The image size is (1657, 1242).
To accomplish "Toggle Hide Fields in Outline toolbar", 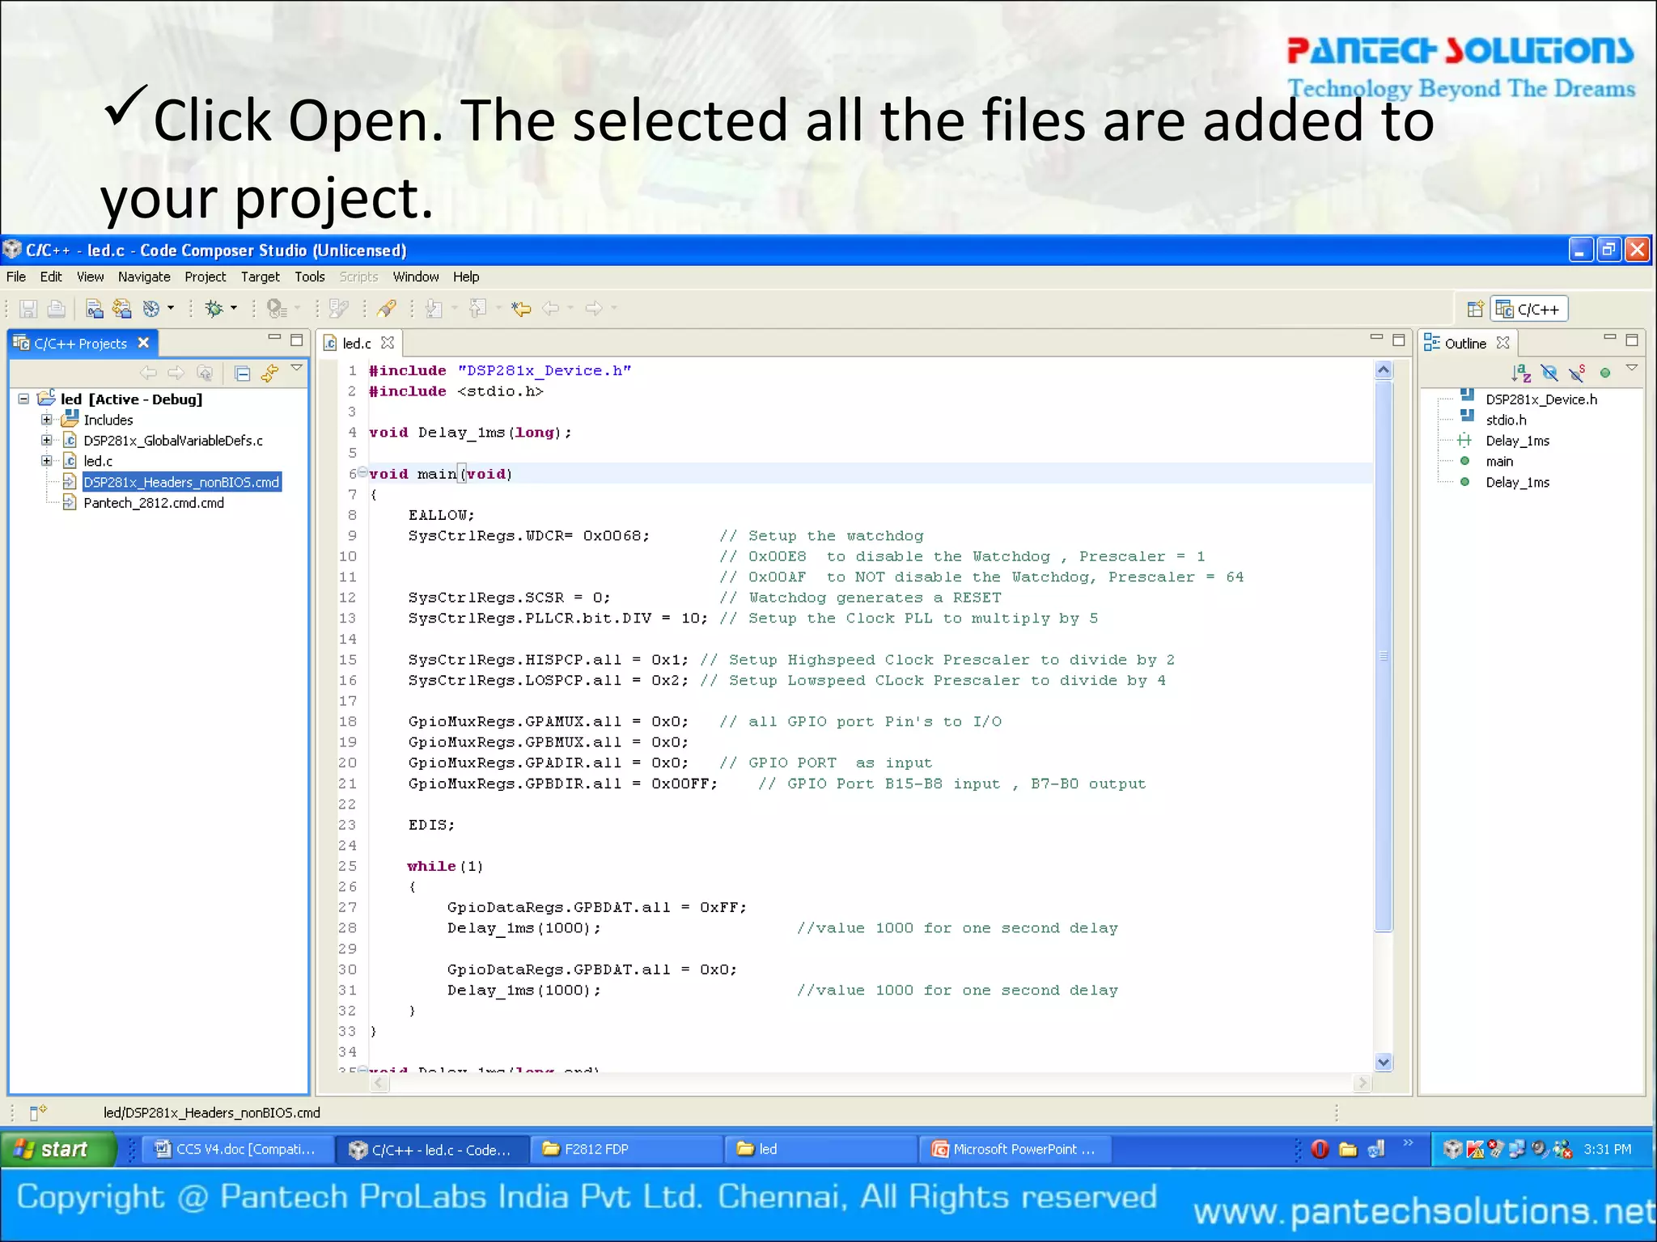I will (1549, 374).
